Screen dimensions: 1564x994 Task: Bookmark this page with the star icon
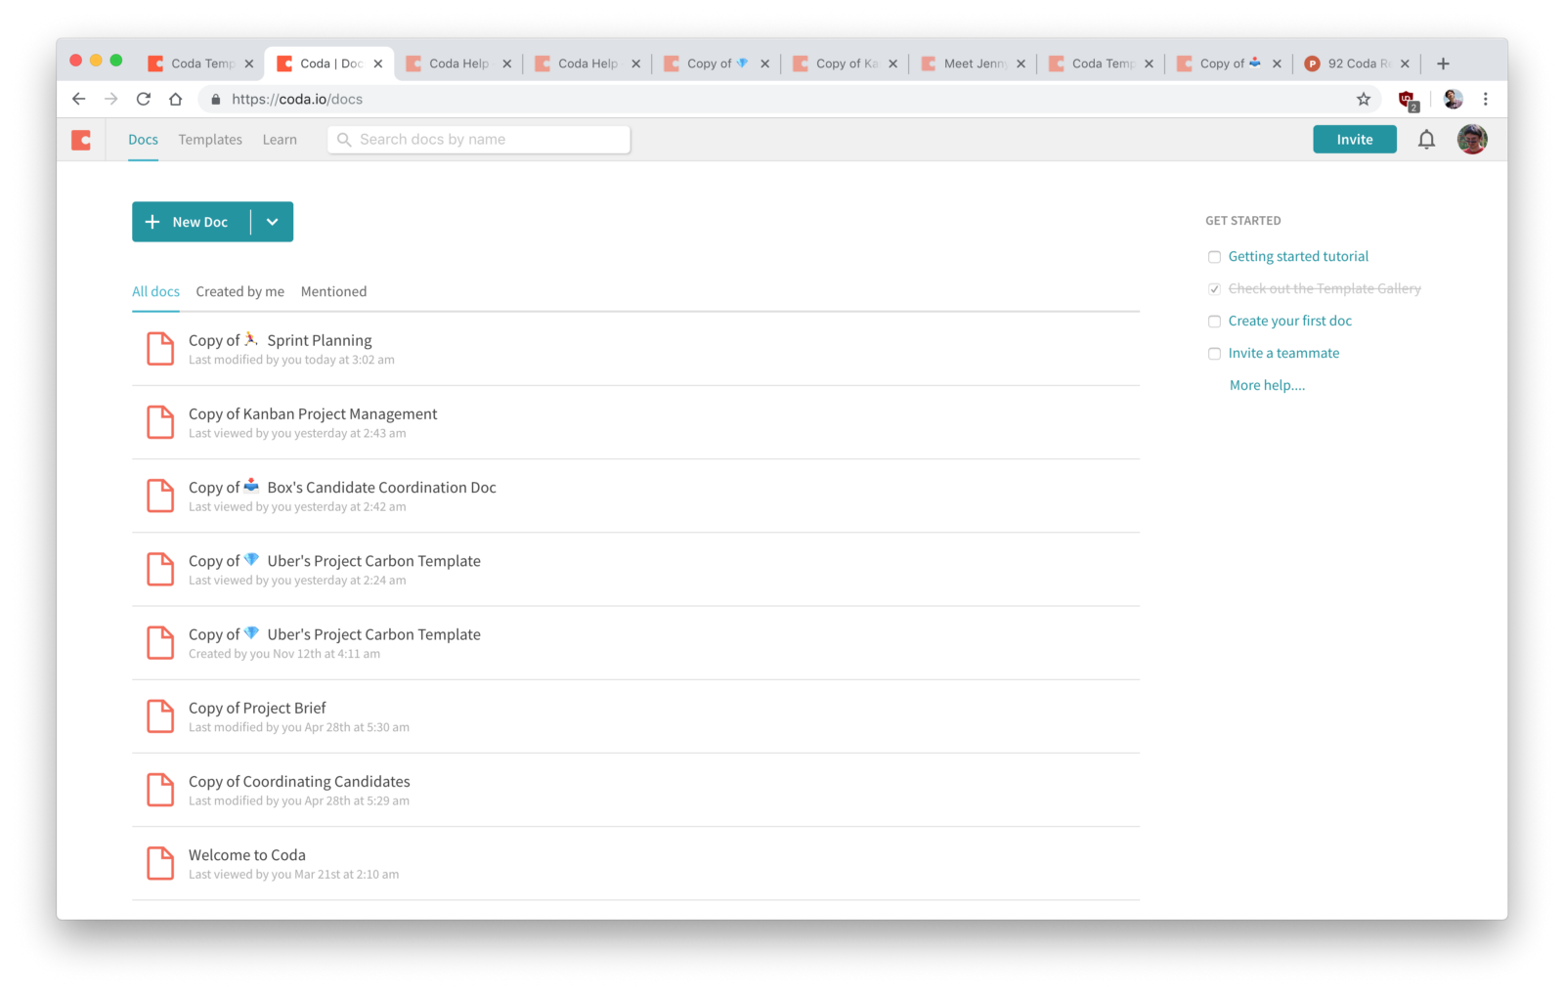1364,99
